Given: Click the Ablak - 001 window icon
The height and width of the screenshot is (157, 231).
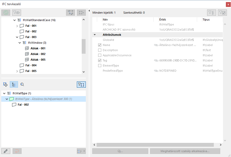Looking at the screenshot, I should coord(27,48).
